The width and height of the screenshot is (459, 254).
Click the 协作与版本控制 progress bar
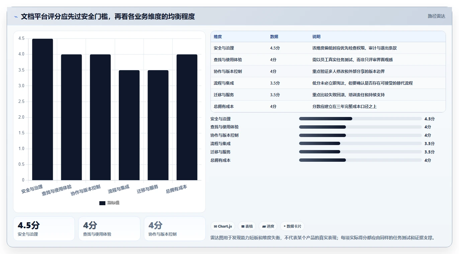(x=360, y=135)
